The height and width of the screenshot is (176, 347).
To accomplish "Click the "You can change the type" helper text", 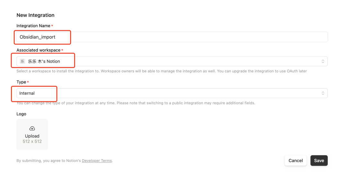I will pos(135,103).
